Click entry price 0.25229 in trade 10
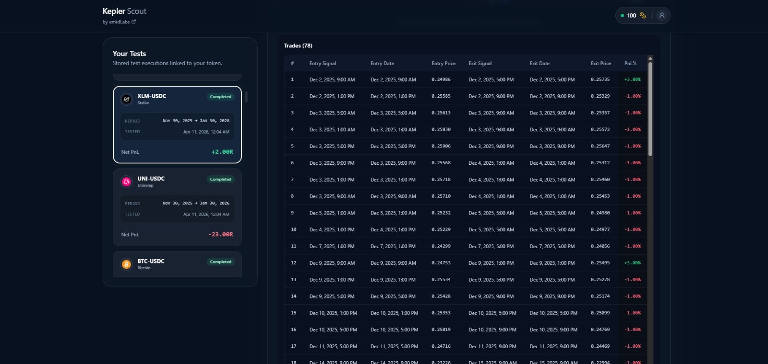This screenshot has height=364, width=768. [441, 230]
